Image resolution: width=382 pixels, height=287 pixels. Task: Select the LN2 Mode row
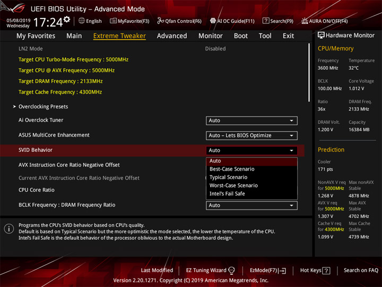point(152,49)
